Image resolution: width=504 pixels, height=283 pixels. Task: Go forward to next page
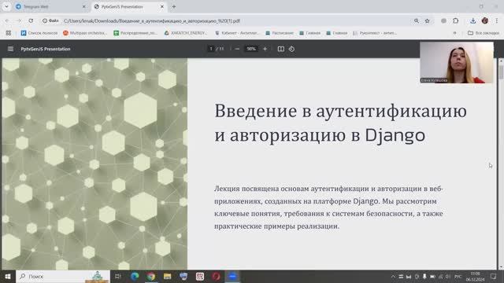point(19,20)
